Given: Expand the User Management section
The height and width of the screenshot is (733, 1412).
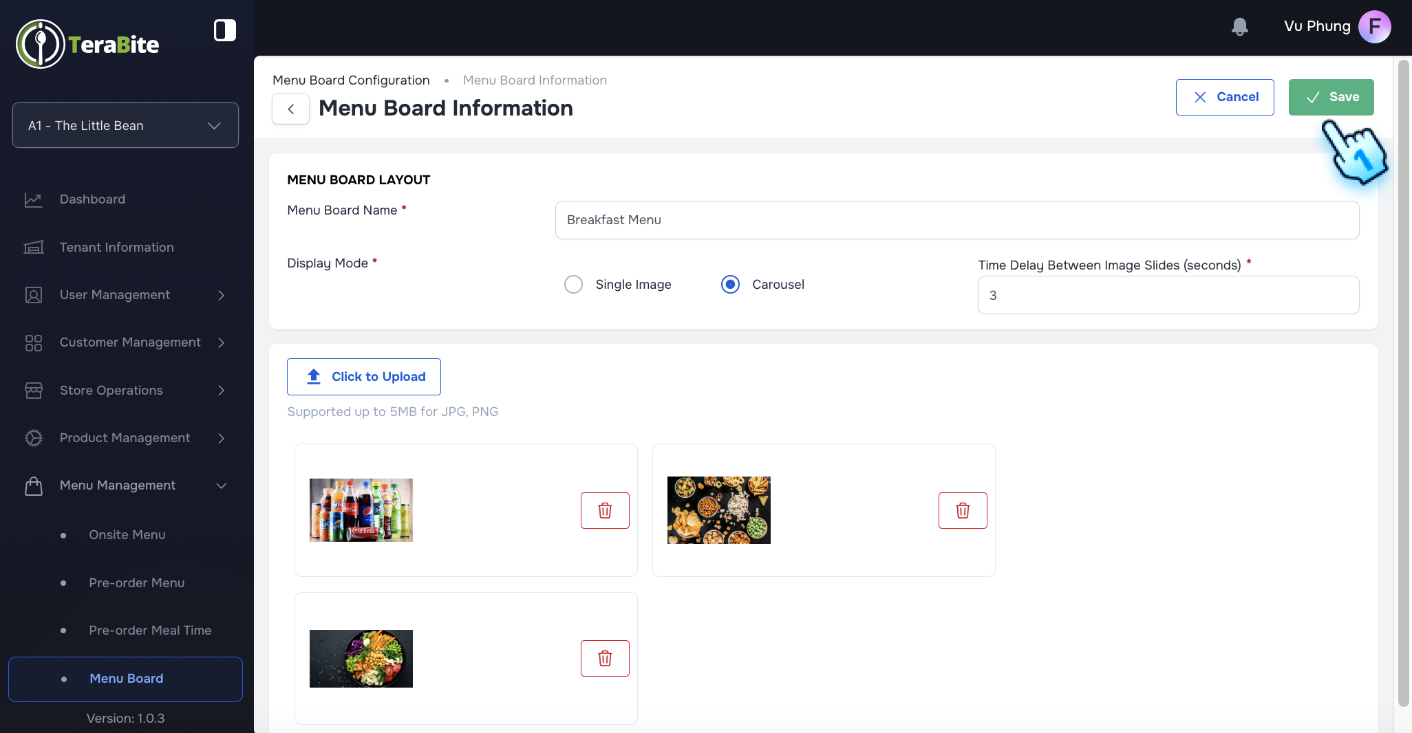Looking at the screenshot, I should coord(220,296).
